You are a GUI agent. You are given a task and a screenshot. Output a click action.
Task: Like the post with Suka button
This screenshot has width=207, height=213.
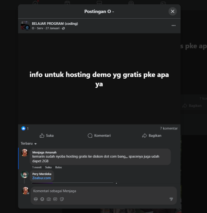coord(46,136)
